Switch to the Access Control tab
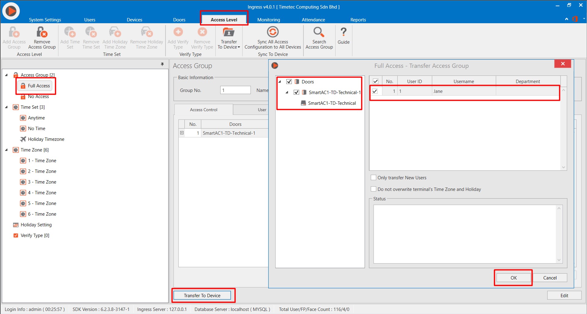587x314 pixels. 204,110
